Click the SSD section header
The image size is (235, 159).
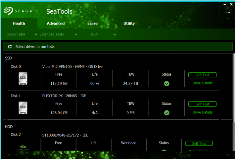coord(8,58)
